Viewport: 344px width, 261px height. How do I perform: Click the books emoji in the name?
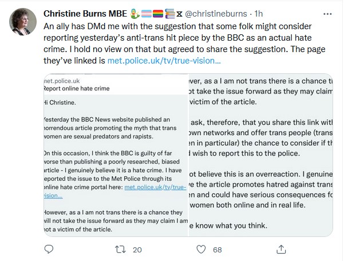[170, 14]
